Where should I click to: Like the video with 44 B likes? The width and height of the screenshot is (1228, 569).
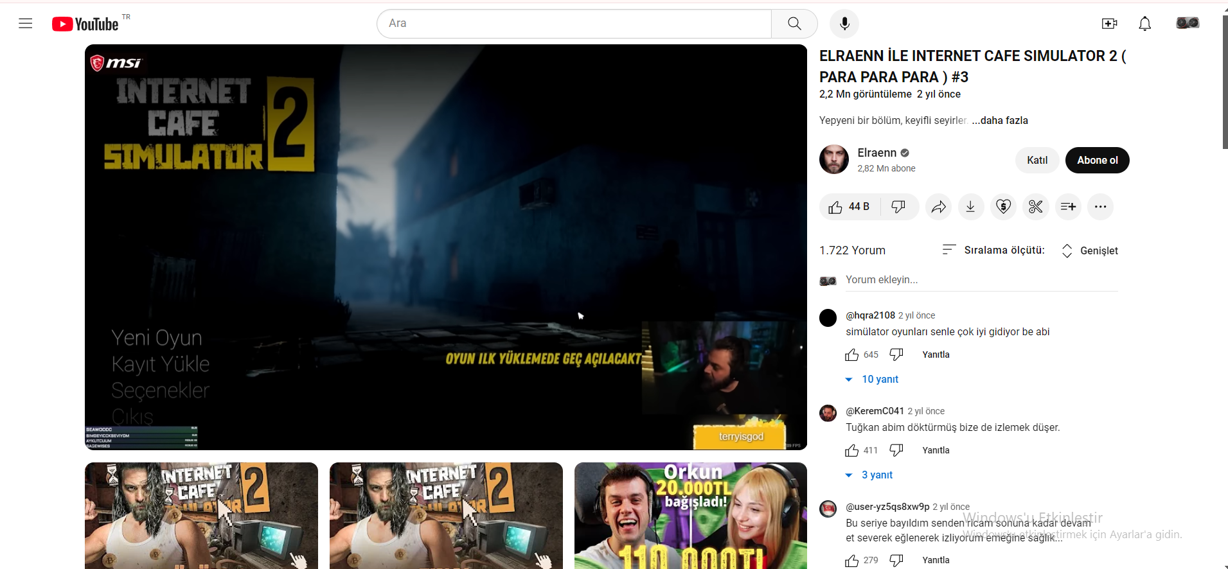(849, 207)
